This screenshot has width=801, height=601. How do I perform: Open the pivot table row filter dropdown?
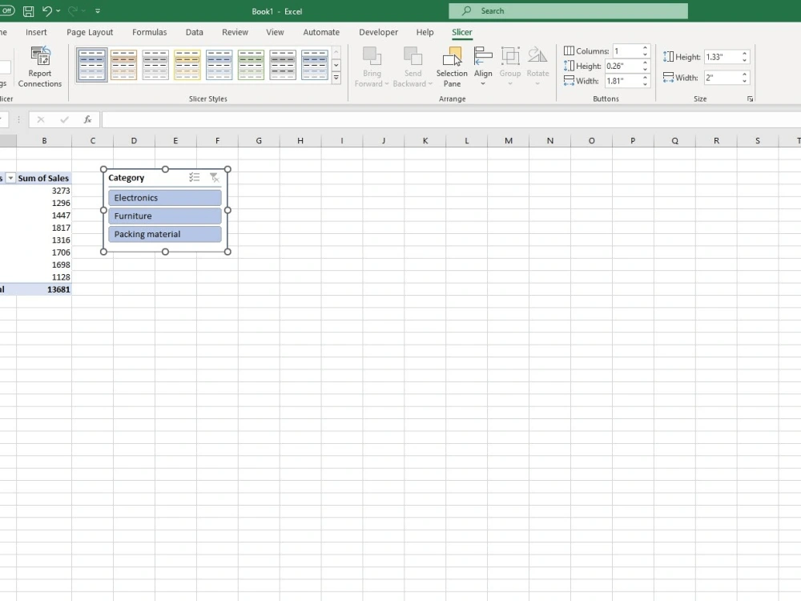[x=10, y=178]
